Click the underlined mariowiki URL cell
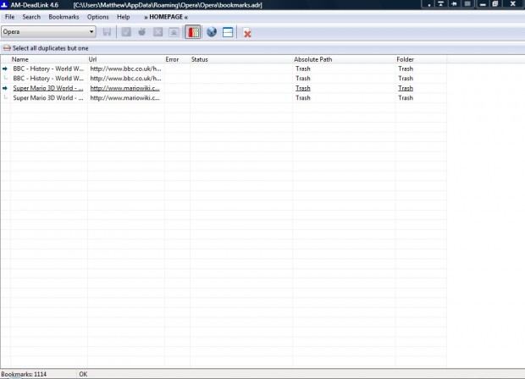Image resolution: width=525 pixels, height=379 pixels. [124, 88]
